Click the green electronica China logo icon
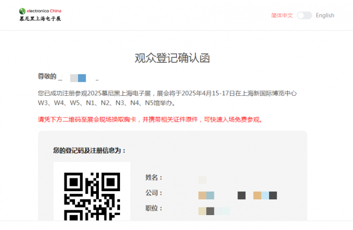This screenshot has height=230, width=353. pyautogui.click(x=23, y=11)
